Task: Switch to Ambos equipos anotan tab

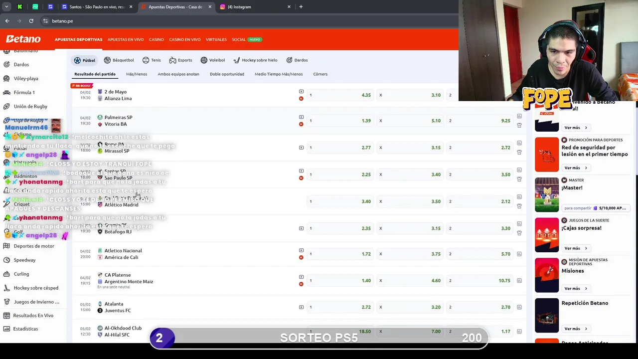Action: [x=178, y=74]
